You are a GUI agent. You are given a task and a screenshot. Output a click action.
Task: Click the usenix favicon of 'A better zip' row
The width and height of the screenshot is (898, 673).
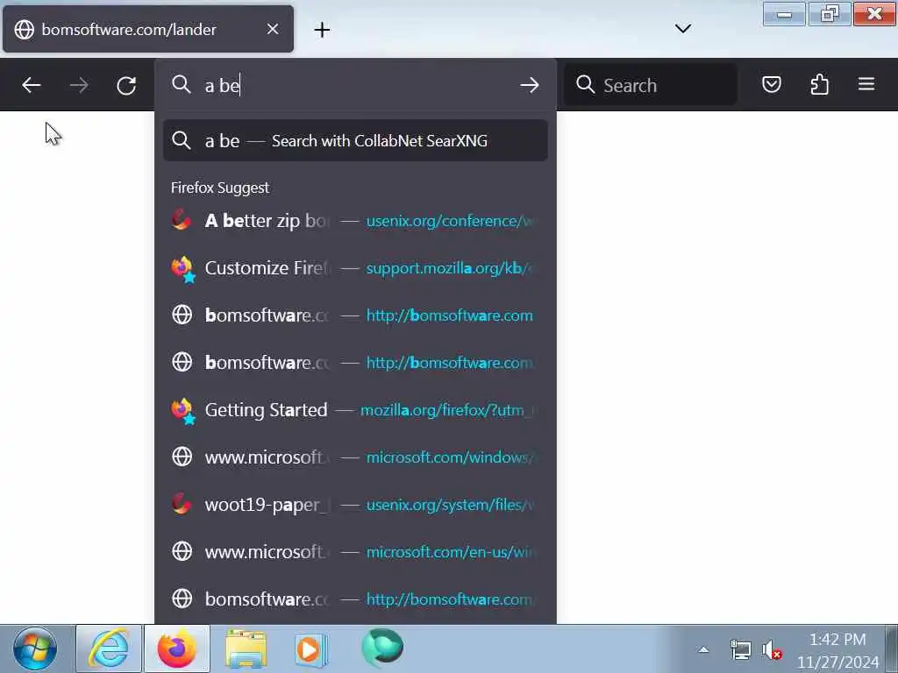(x=182, y=220)
